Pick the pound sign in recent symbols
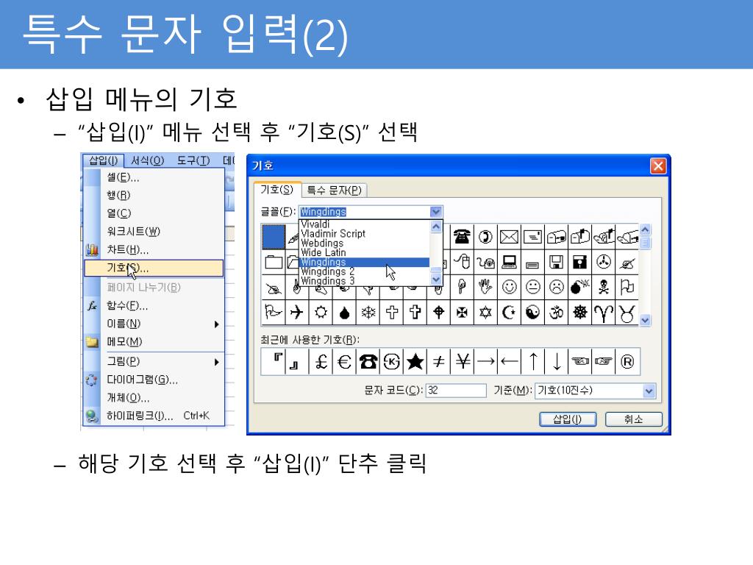This screenshot has height=565, width=753. point(321,361)
